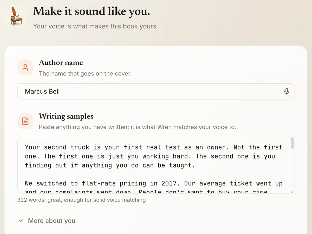The height and width of the screenshot is (234, 312).
Task: Click helper text 'The name that goes on the cover.'
Action: (x=85, y=74)
